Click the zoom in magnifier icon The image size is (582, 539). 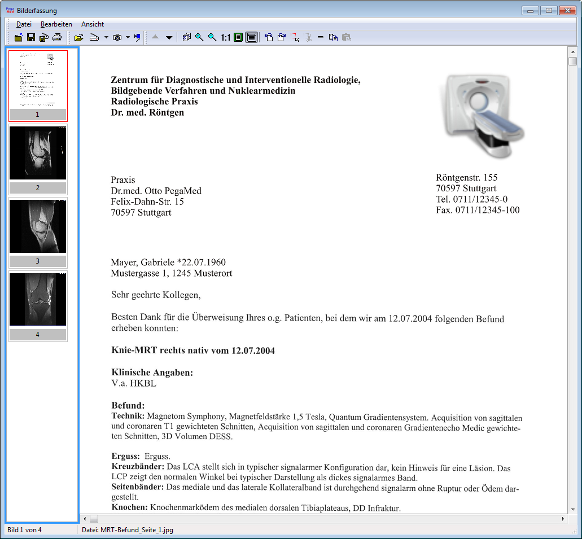pyautogui.click(x=199, y=38)
